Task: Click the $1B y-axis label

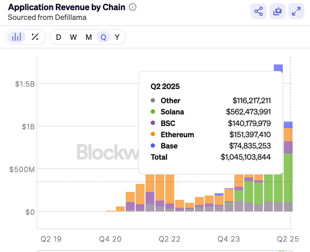Action: coord(28,127)
